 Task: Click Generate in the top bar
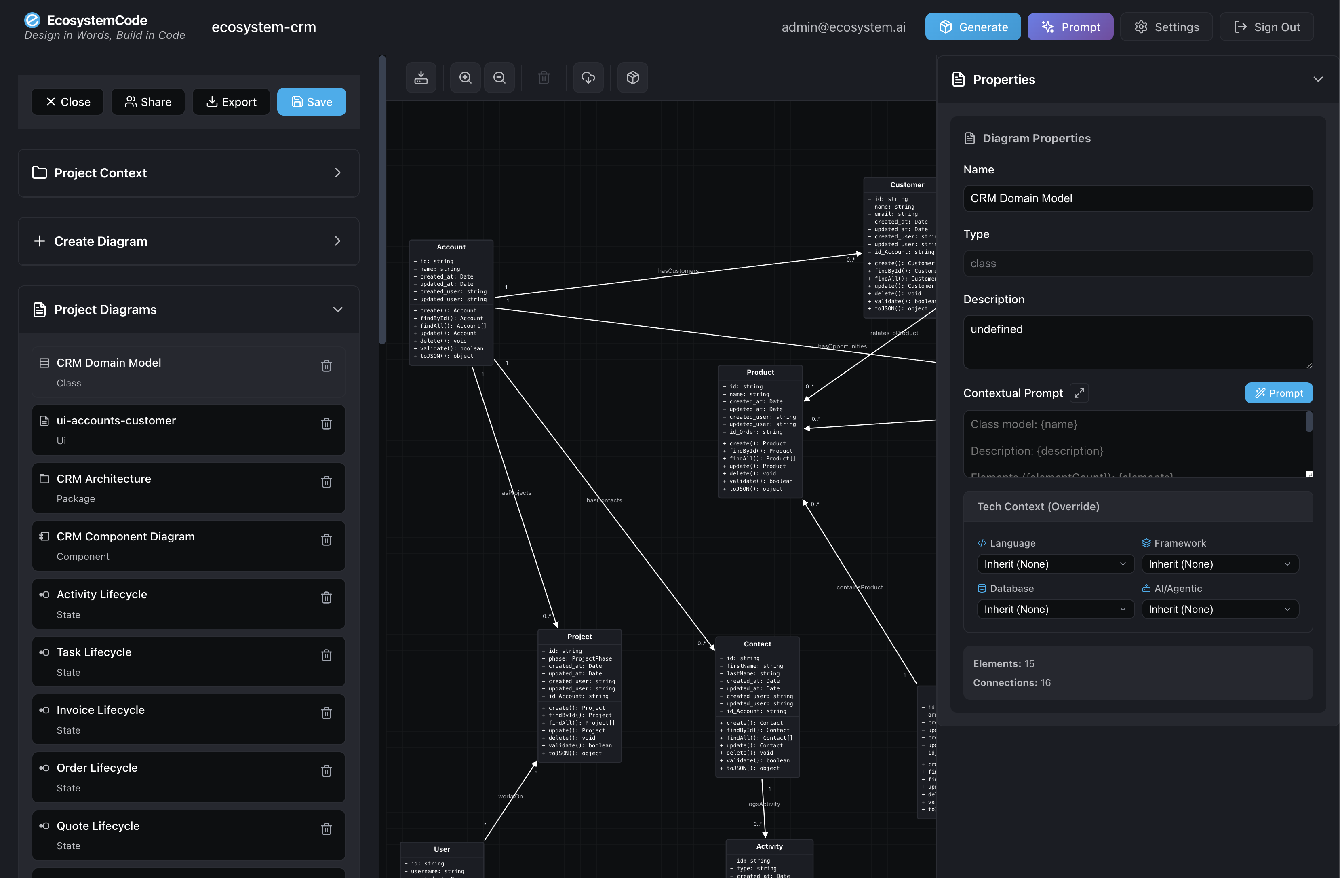973,26
